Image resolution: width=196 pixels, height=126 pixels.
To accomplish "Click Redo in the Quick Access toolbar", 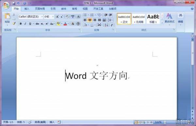I will click(x=24, y=3).
